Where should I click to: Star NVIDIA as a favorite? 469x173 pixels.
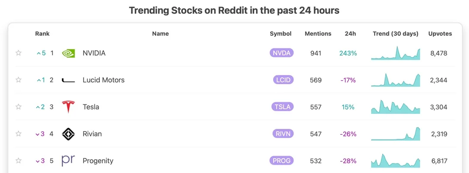pos(19,53)
